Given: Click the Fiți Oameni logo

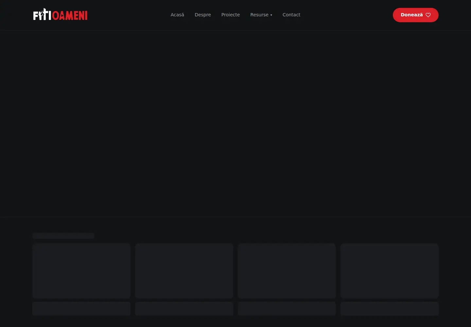Looking at the screenshot, I should [60, 15].
